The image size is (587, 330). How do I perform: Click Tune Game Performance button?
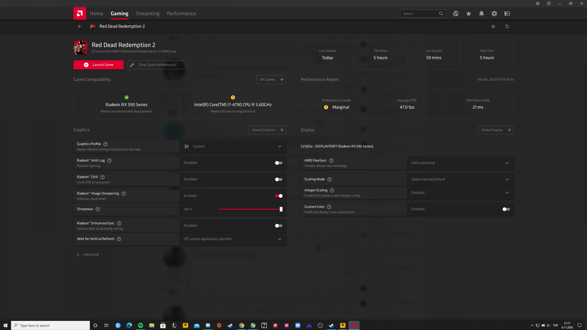[x=157, y=65]
